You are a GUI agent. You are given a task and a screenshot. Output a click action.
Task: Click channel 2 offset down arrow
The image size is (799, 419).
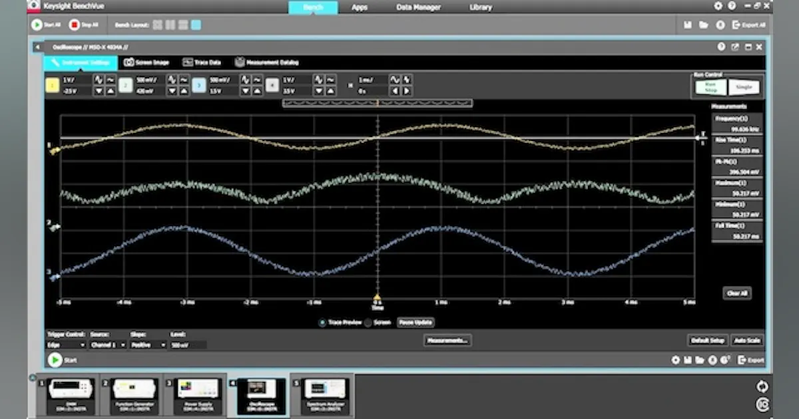coord(172,91)
